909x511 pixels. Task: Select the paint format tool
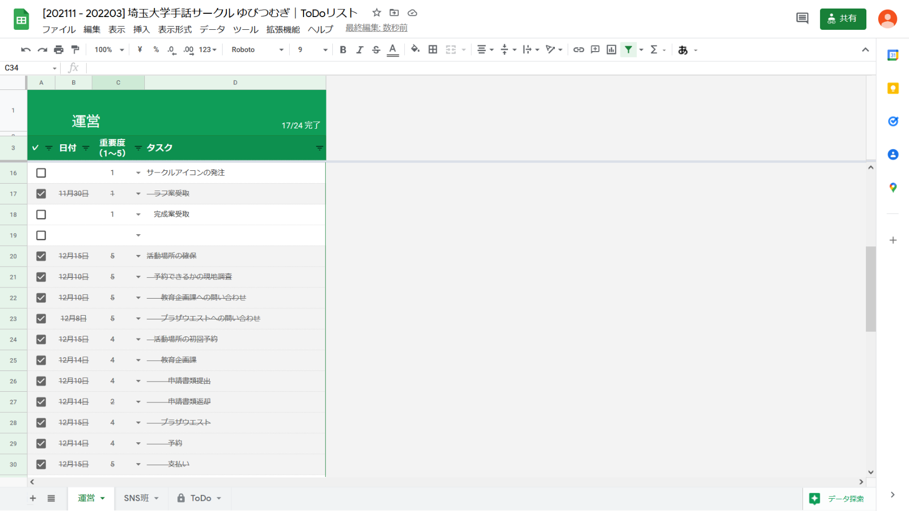pyautogui.click(x=75, y=50)
